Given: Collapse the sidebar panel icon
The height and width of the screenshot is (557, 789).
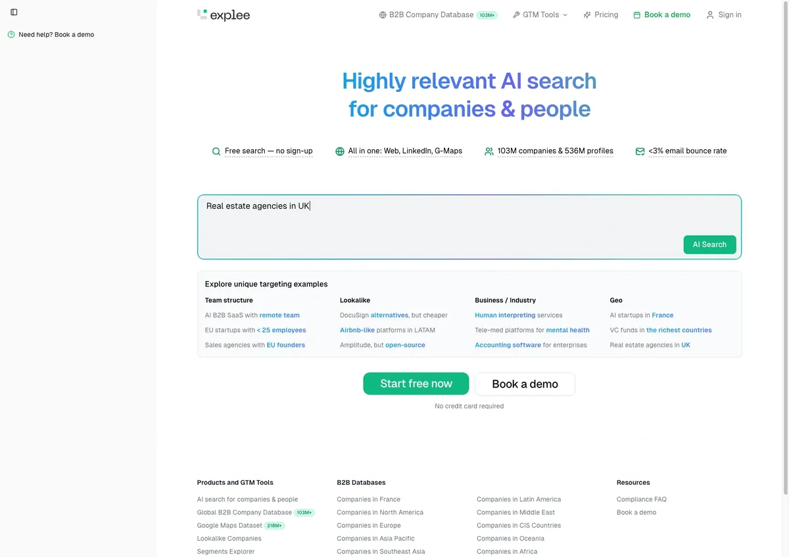Looking at the screenshot, I should coord(14,12).
